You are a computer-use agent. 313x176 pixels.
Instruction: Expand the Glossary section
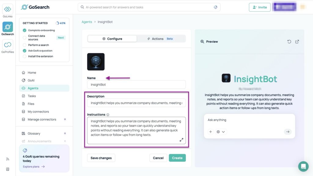(64, 133)
